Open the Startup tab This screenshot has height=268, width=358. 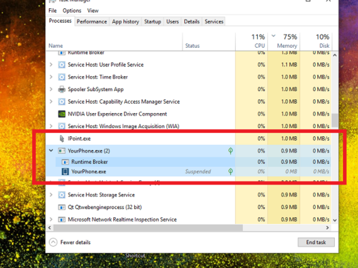(x=152, y=21)
